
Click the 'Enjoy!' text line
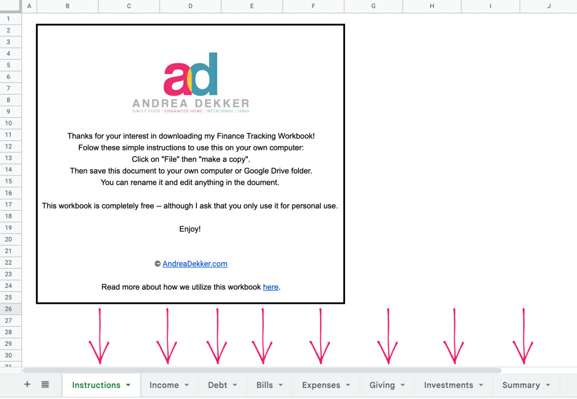pyautogui.click(x=190, y=229)
